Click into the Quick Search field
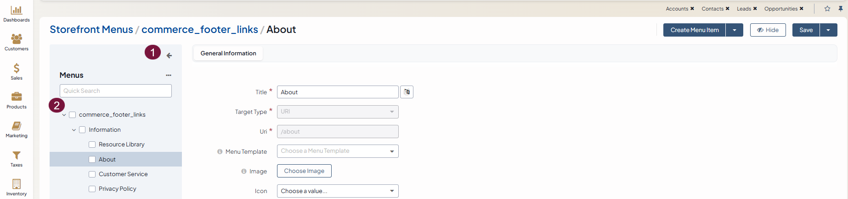This screenshot has height=199, width=848. pyautogui.click(x=116, y=91)
